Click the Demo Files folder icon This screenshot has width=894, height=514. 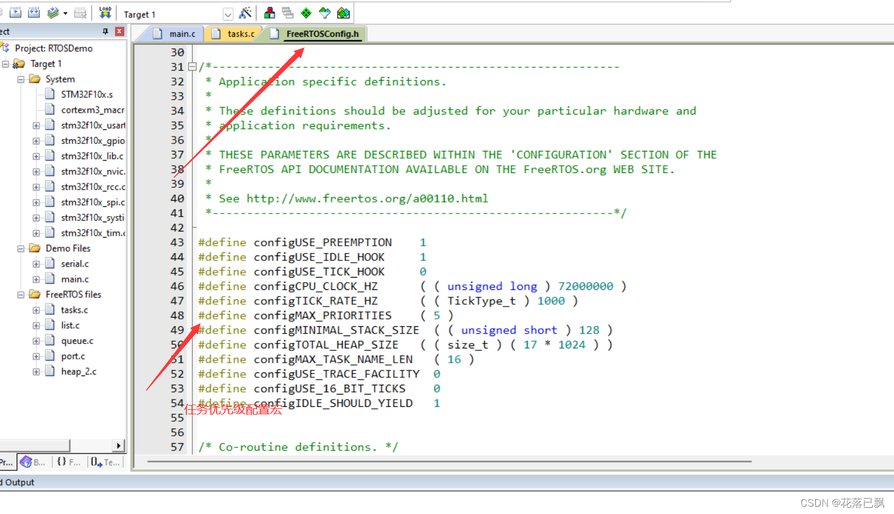coord(34,248)
